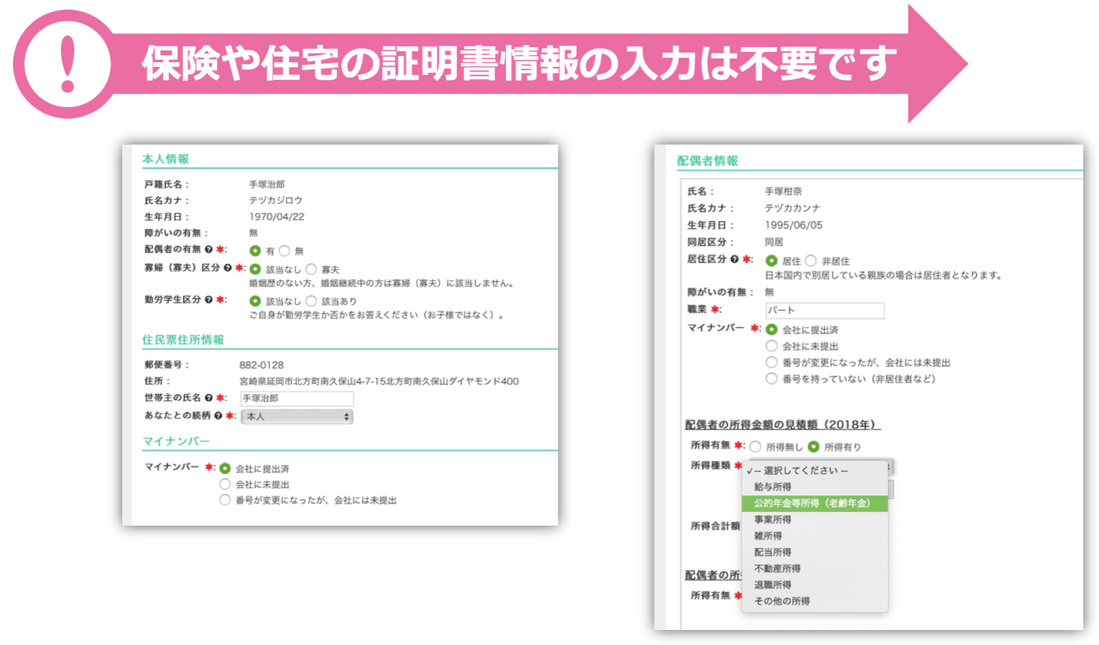The width and height of the screenshot is (1099, 645).
Task: Click help icon beside あなたとの続柄
Action: tap(218, 415)
